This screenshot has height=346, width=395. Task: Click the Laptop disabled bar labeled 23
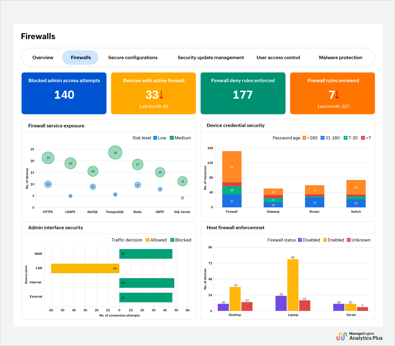[x=281, y=303]
